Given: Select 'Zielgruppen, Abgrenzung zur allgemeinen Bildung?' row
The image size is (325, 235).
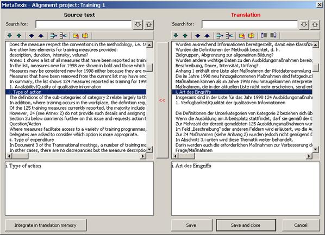Looking at the screenshot, I should click(x=242, y=55).
